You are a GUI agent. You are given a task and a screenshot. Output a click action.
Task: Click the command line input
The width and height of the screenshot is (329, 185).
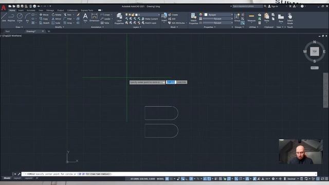click(x=169, y=174)
